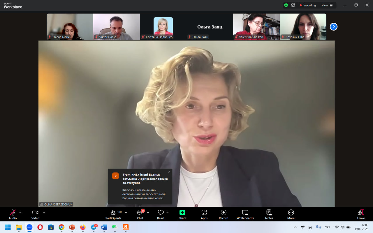
Task: Open the More options menu
Action: [291, 214]
